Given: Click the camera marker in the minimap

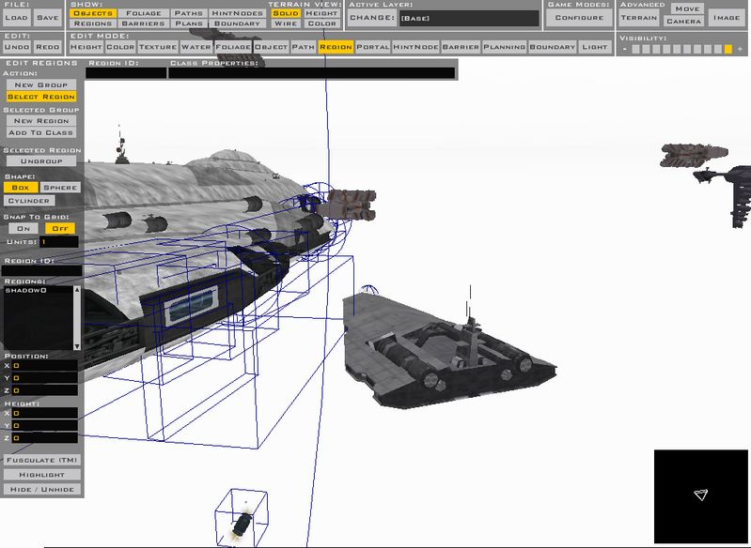Looking at the screenshot, I should (x=700, y=495).
